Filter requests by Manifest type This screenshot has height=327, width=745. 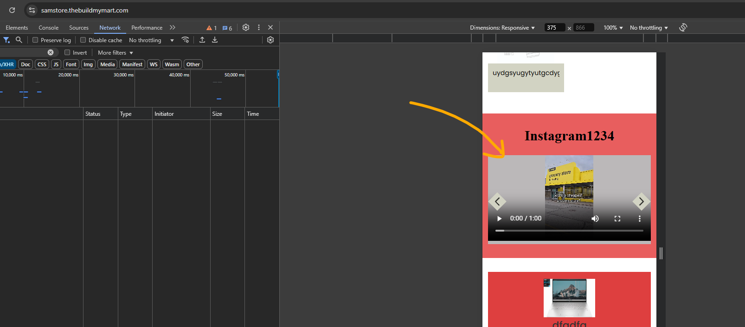[x=132, y=64]
